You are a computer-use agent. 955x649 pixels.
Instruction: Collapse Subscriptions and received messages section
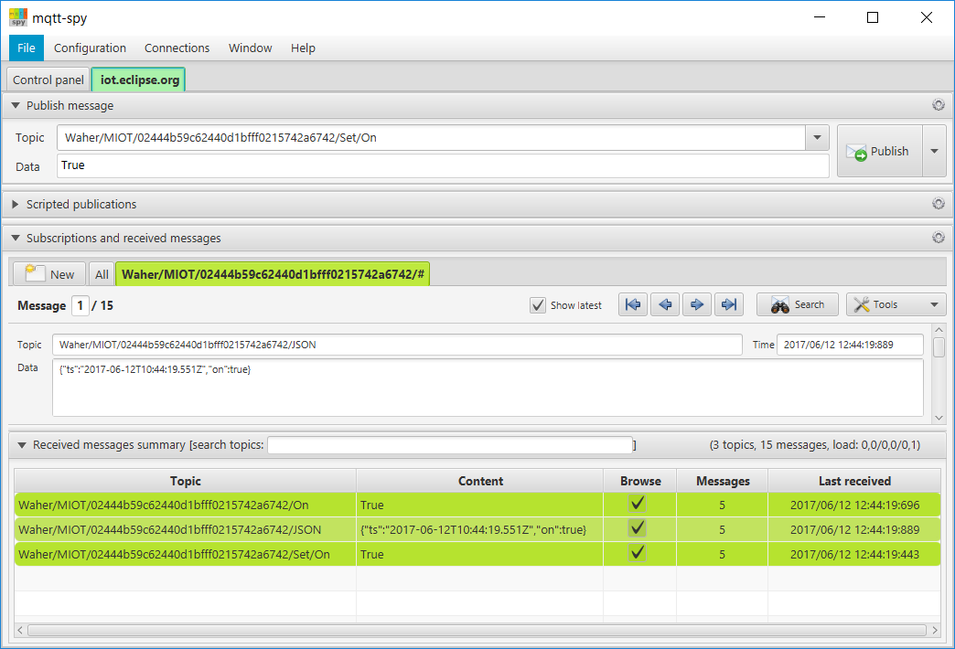coord(16,238)
